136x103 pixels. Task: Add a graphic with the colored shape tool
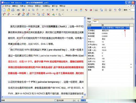8,14
